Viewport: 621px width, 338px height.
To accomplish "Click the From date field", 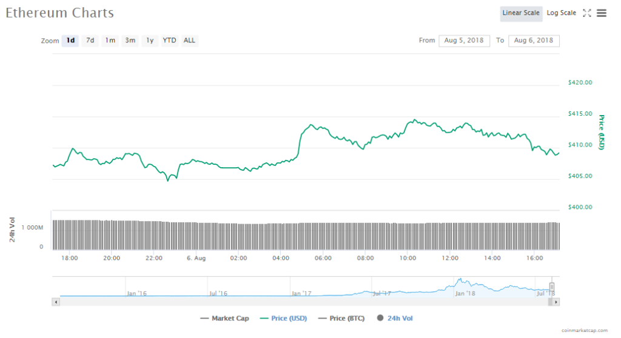I will (x=464, y=41).
